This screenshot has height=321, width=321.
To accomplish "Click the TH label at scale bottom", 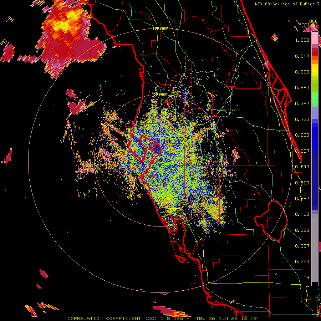I will point(306,278).
